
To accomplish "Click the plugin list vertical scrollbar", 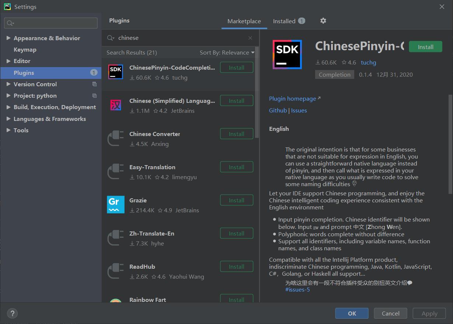I will pos(257,92).
